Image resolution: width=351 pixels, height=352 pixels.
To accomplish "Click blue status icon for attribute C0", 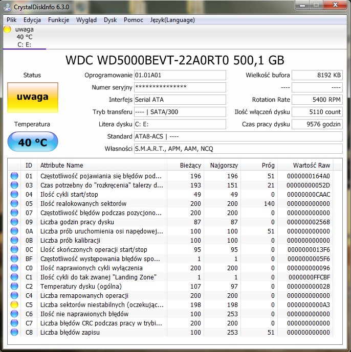I will click(x=14, y=268).
